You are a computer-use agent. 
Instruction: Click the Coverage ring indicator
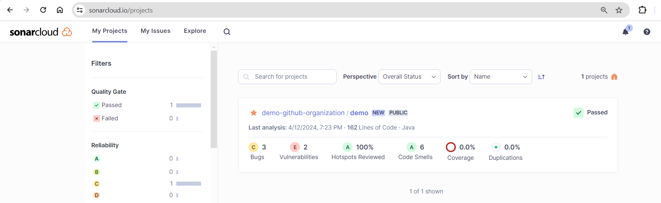(451, 147)
